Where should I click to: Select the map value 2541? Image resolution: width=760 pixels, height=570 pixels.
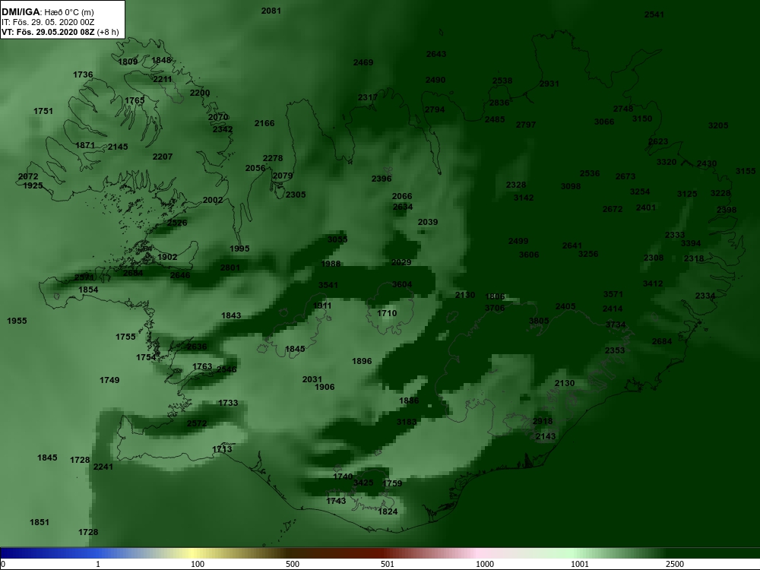point(654,14)
